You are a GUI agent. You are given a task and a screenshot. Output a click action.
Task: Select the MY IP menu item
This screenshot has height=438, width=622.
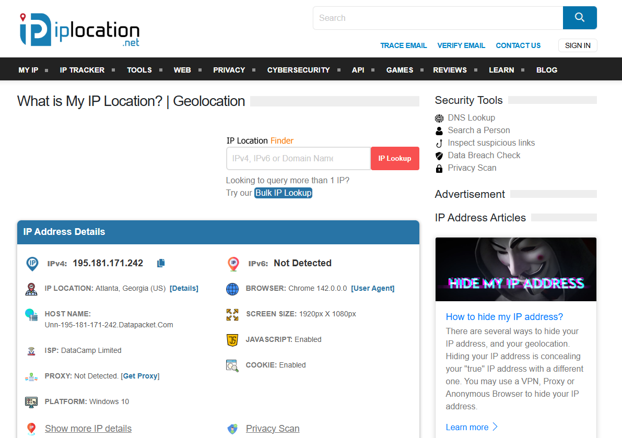[28, 69]
